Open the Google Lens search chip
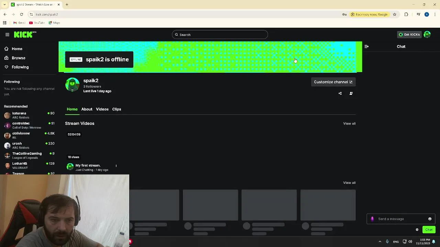440x247 pixels. coord(369,14)
